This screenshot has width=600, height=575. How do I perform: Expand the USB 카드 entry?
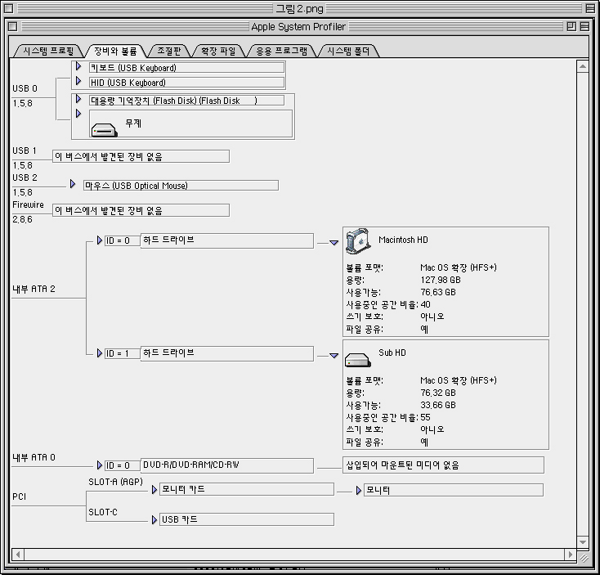coord(154,519)
